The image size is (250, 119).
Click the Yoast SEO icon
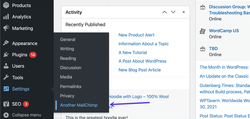coord(6,104)
